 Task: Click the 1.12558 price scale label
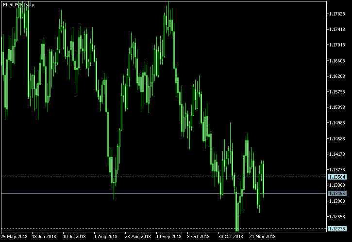pyautogui.click(x=337, y=216)
